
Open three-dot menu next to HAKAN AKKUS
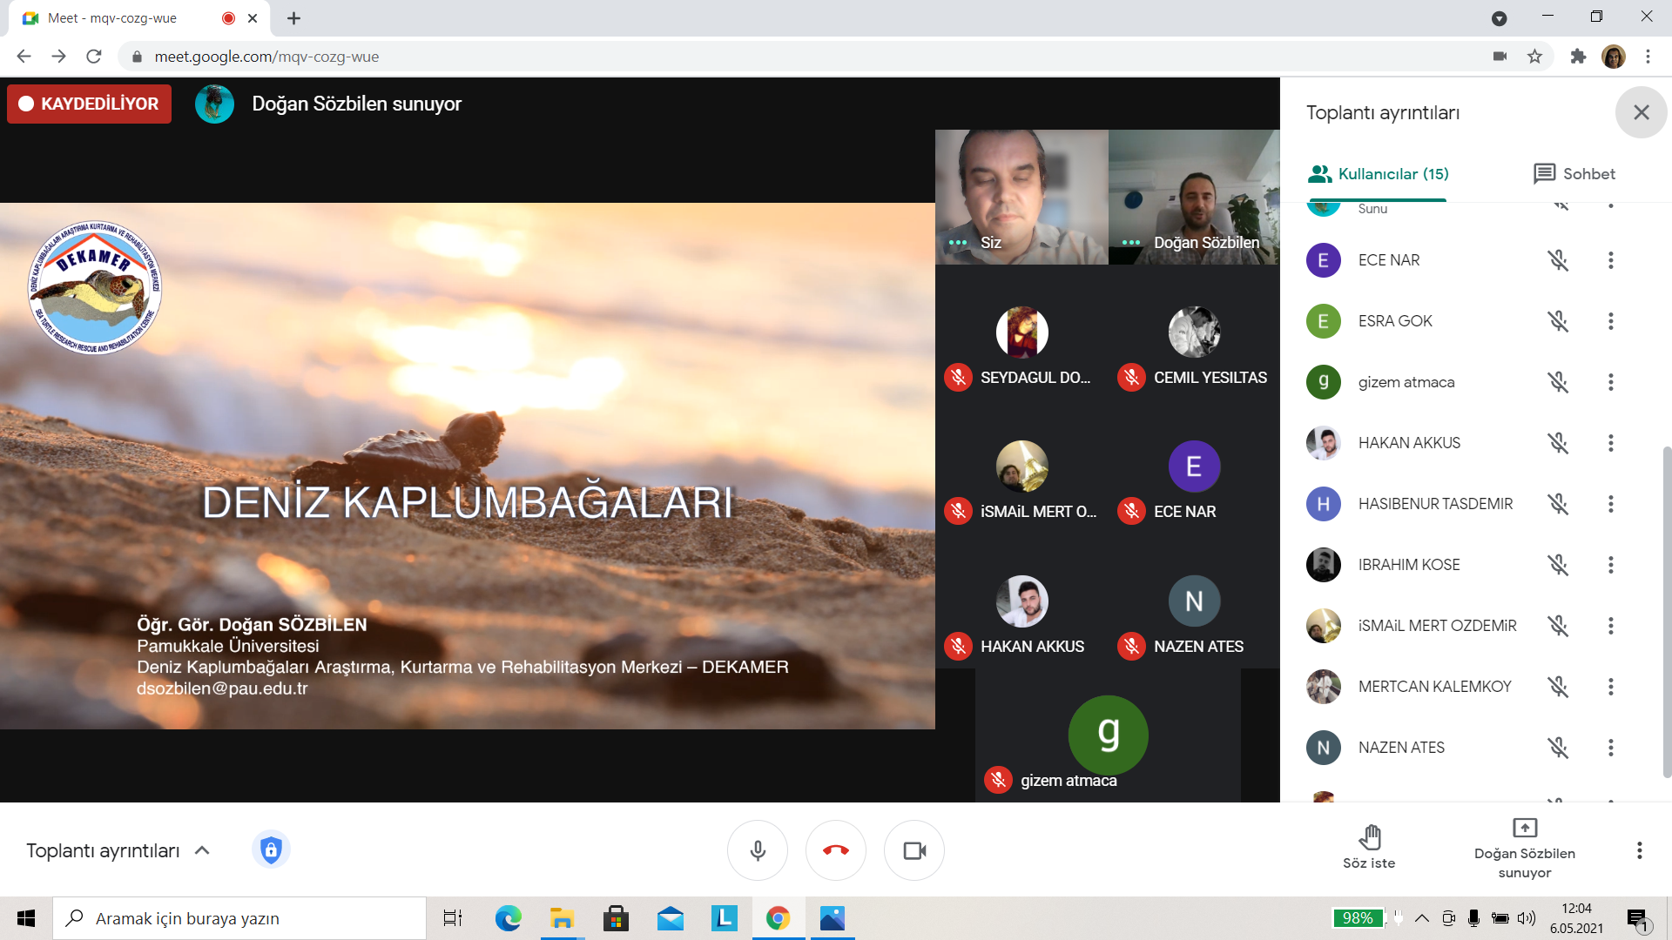[x=1610, y=443]
